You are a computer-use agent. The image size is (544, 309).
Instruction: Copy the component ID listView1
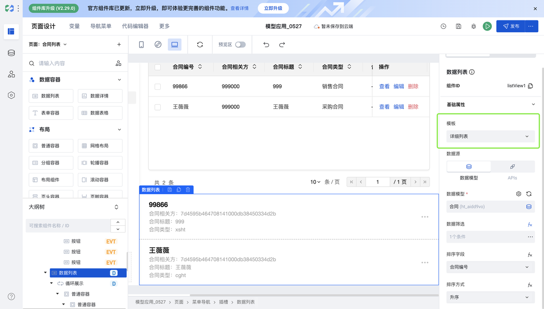(x=530, y=86)
